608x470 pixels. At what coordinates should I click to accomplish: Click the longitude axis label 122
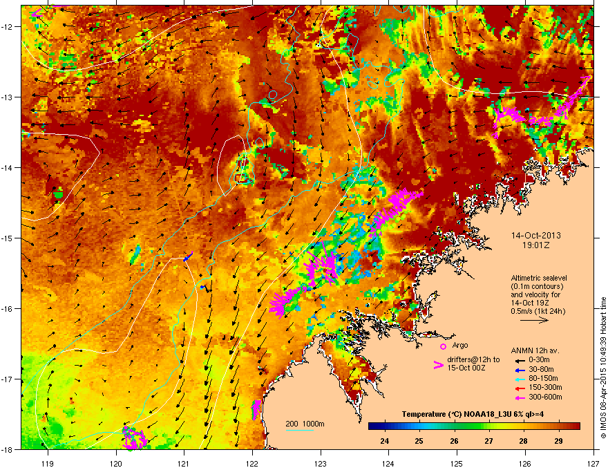click(x=252, y=463)
